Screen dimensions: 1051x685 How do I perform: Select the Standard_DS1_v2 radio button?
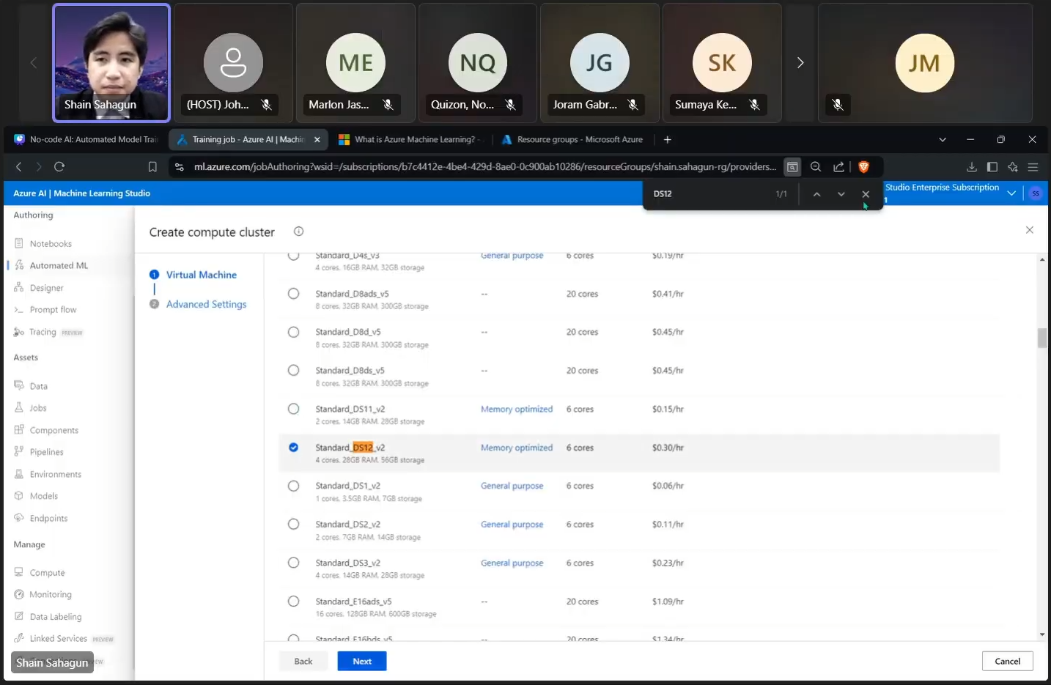293,486
